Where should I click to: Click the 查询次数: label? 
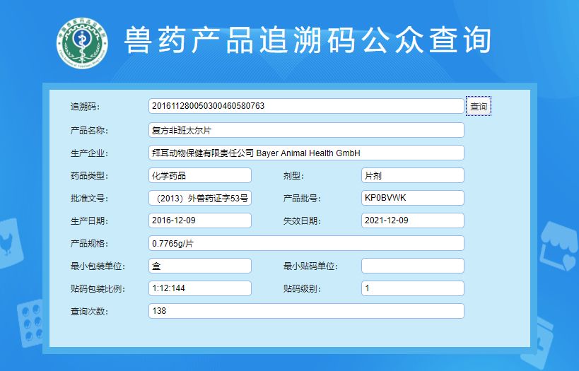click(89, 311)
